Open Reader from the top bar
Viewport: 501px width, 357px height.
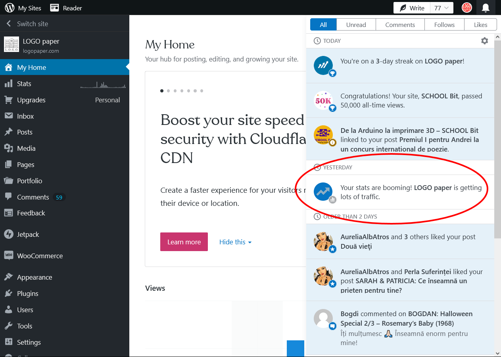click(x=66, y=8)
